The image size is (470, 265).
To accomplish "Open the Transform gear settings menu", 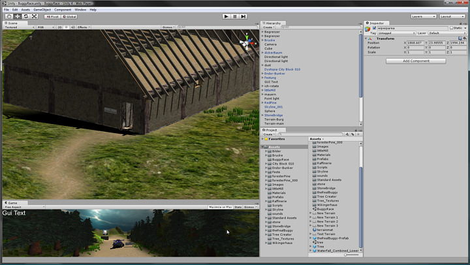I will (465, 39).
